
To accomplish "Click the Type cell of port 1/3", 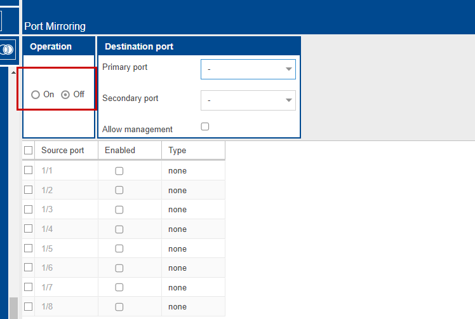I will tap(194, 210).
